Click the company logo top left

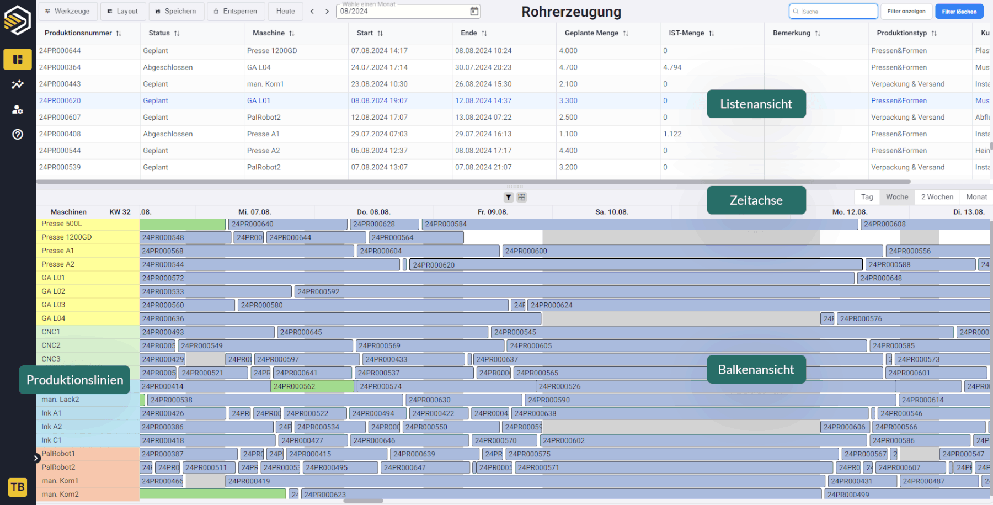coord(17,19)
